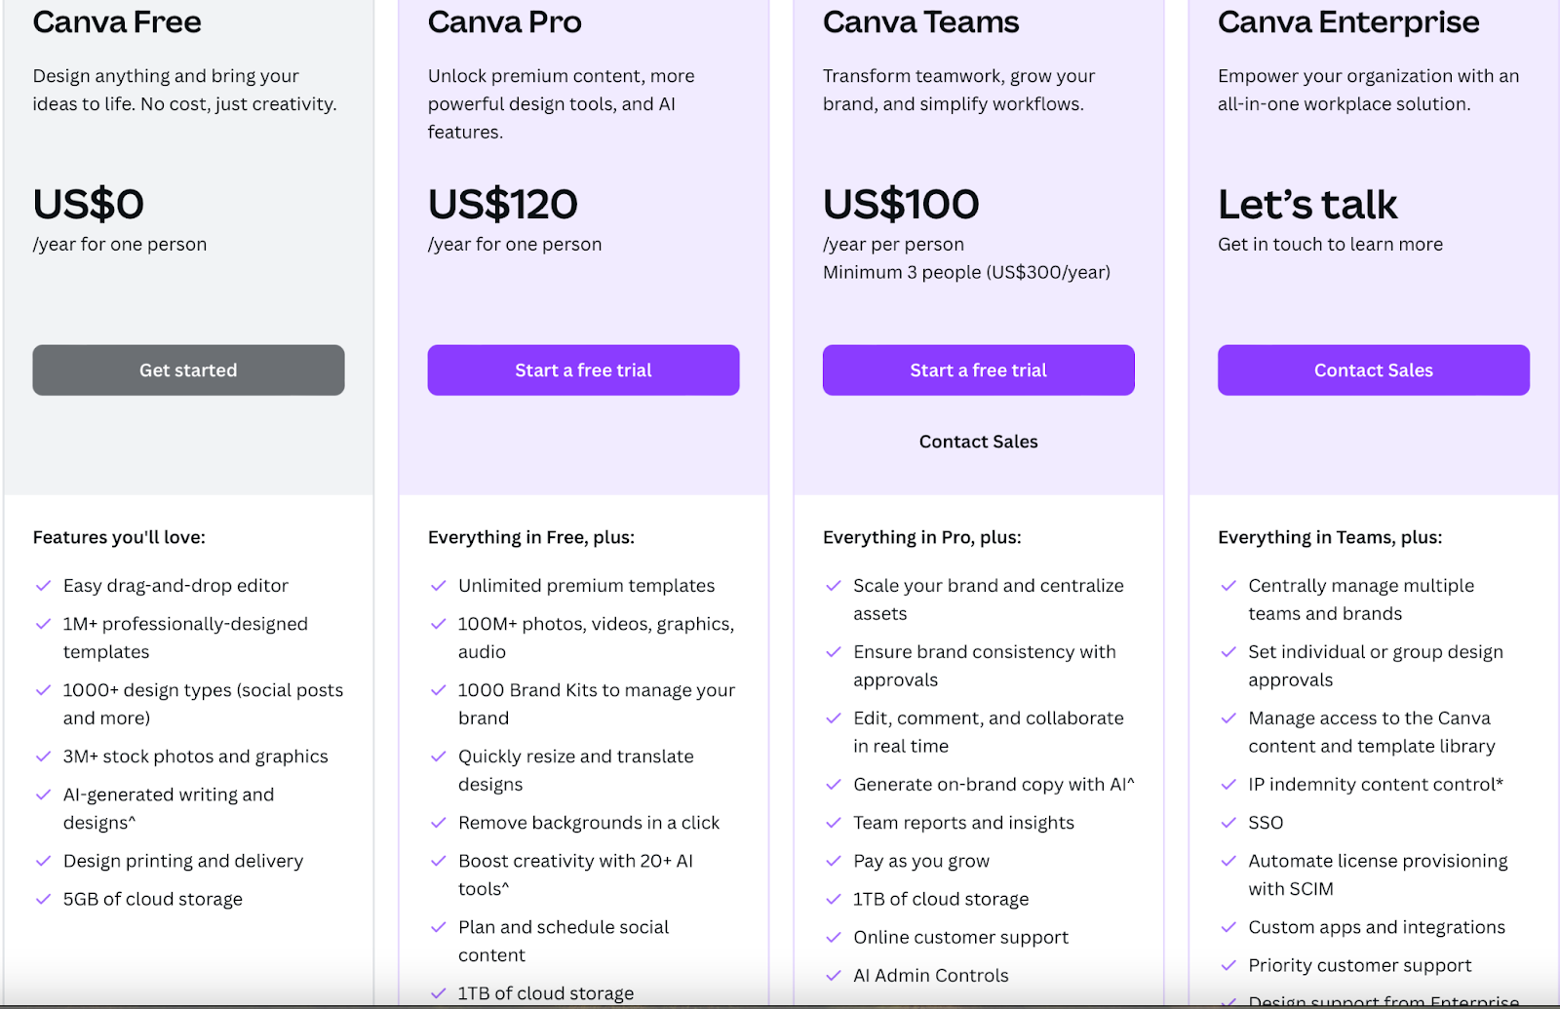Viewport: 1560px width, 1009px height.
Task: Select the Canva Enterprise plan heading
Action: (1348, 21)
